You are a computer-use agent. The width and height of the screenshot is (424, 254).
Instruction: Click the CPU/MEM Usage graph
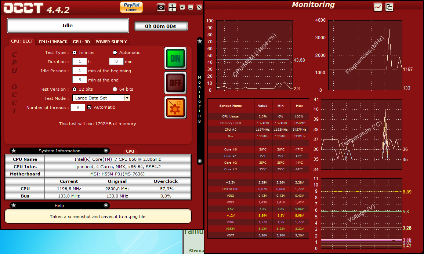(254, 55)
